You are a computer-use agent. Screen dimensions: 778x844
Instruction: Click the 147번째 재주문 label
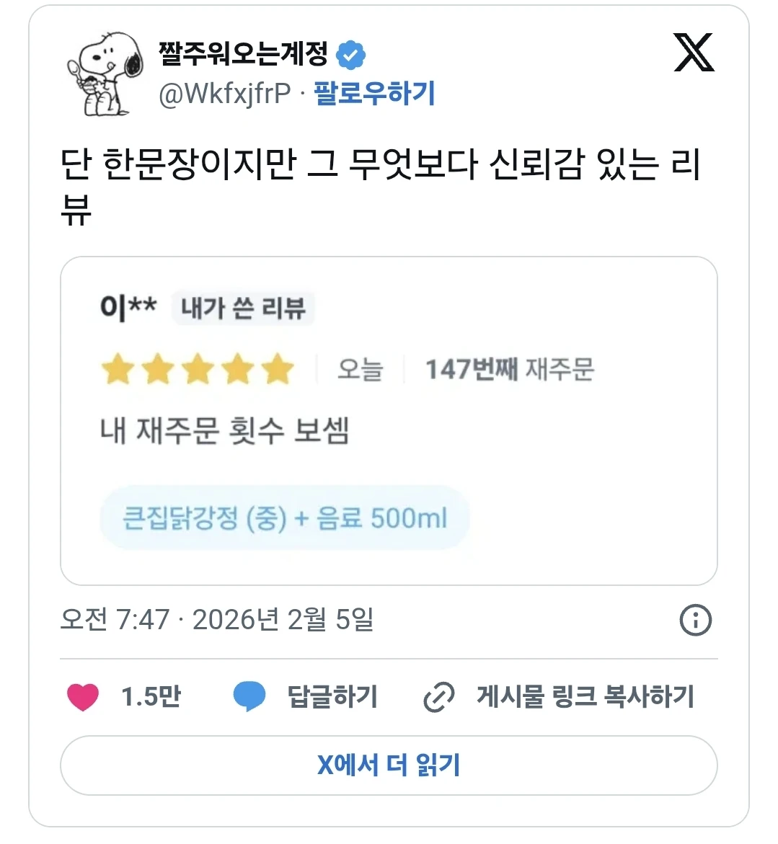[x=509, y=370]
